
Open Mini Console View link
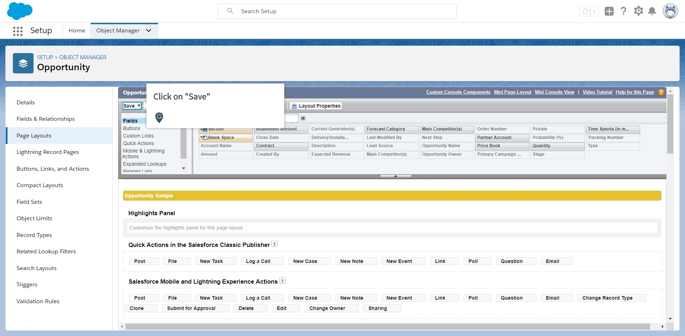[x=554, y=92]
